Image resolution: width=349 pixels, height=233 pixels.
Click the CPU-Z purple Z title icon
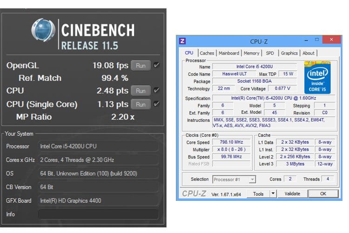click(183, 41)
